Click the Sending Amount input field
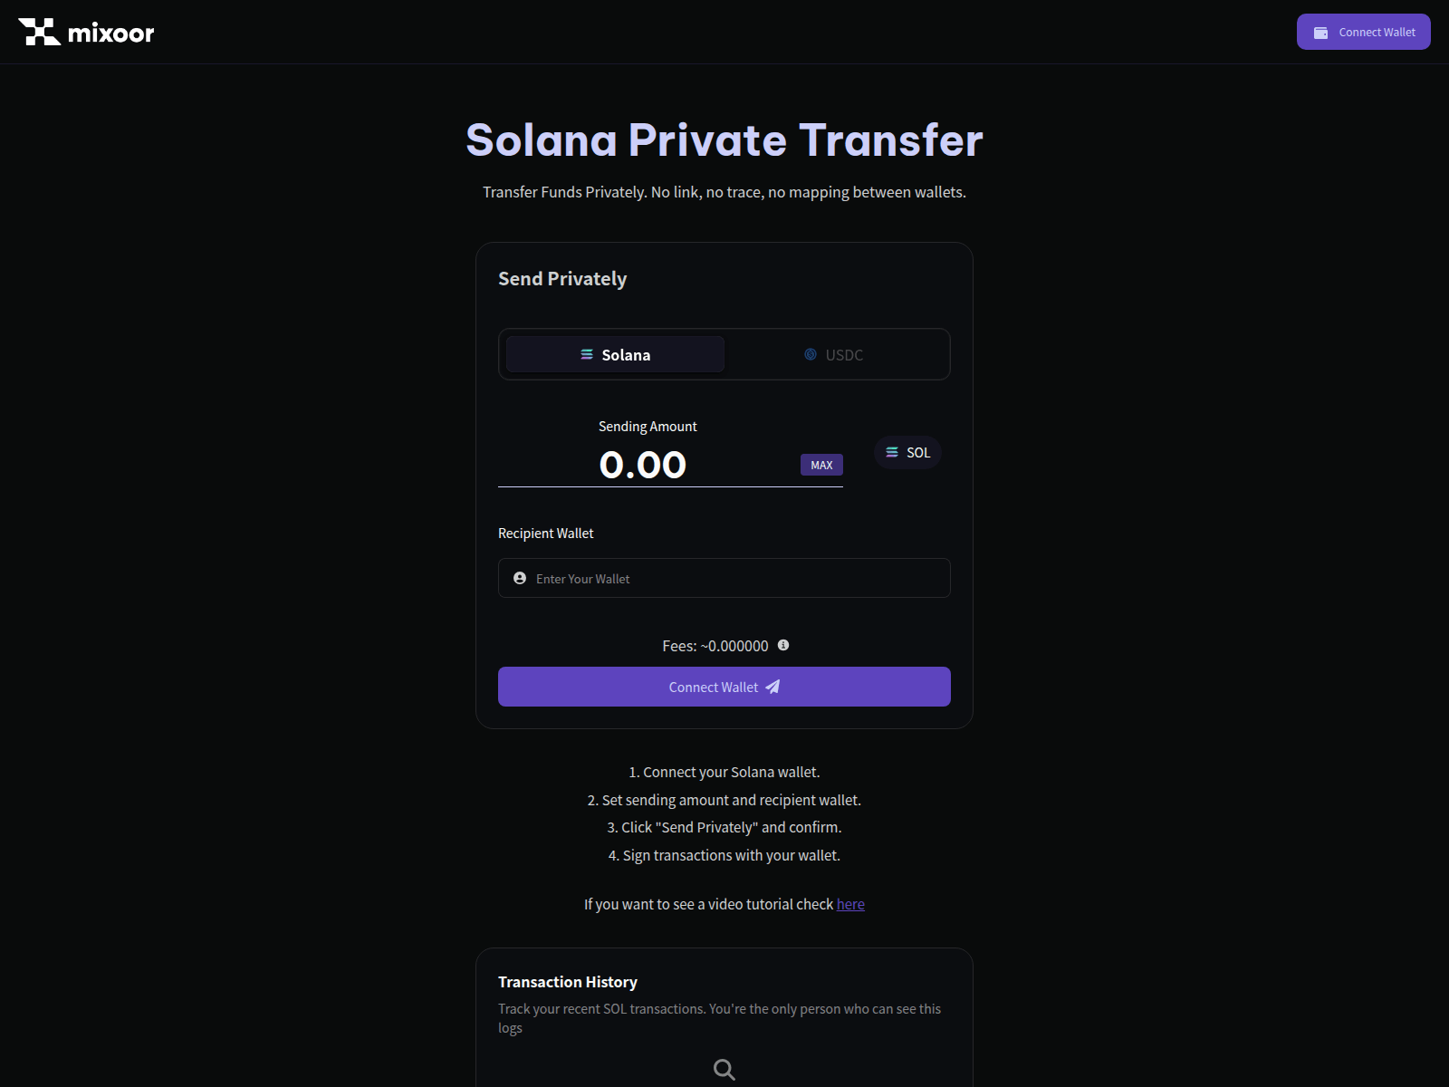The image size is (1449, 1087). 645,465
